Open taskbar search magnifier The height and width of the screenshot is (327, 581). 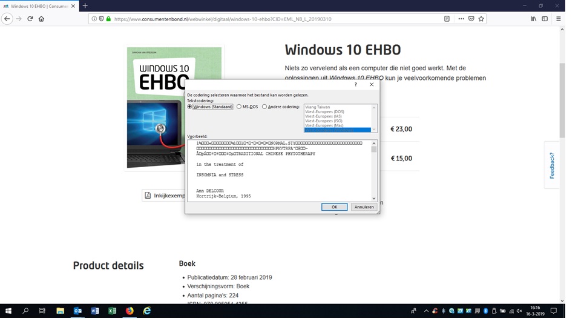[x=25, y=311]
